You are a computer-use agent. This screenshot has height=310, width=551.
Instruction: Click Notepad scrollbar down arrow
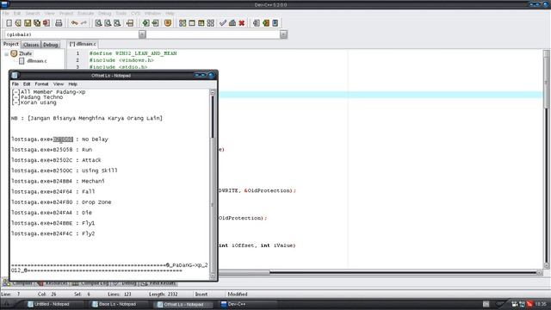point(213,276)
